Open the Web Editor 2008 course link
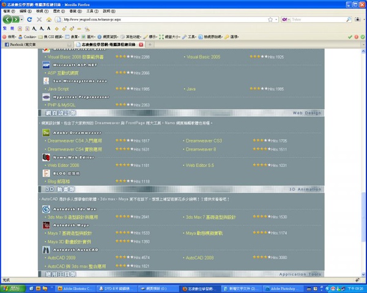 coord(64,165)
